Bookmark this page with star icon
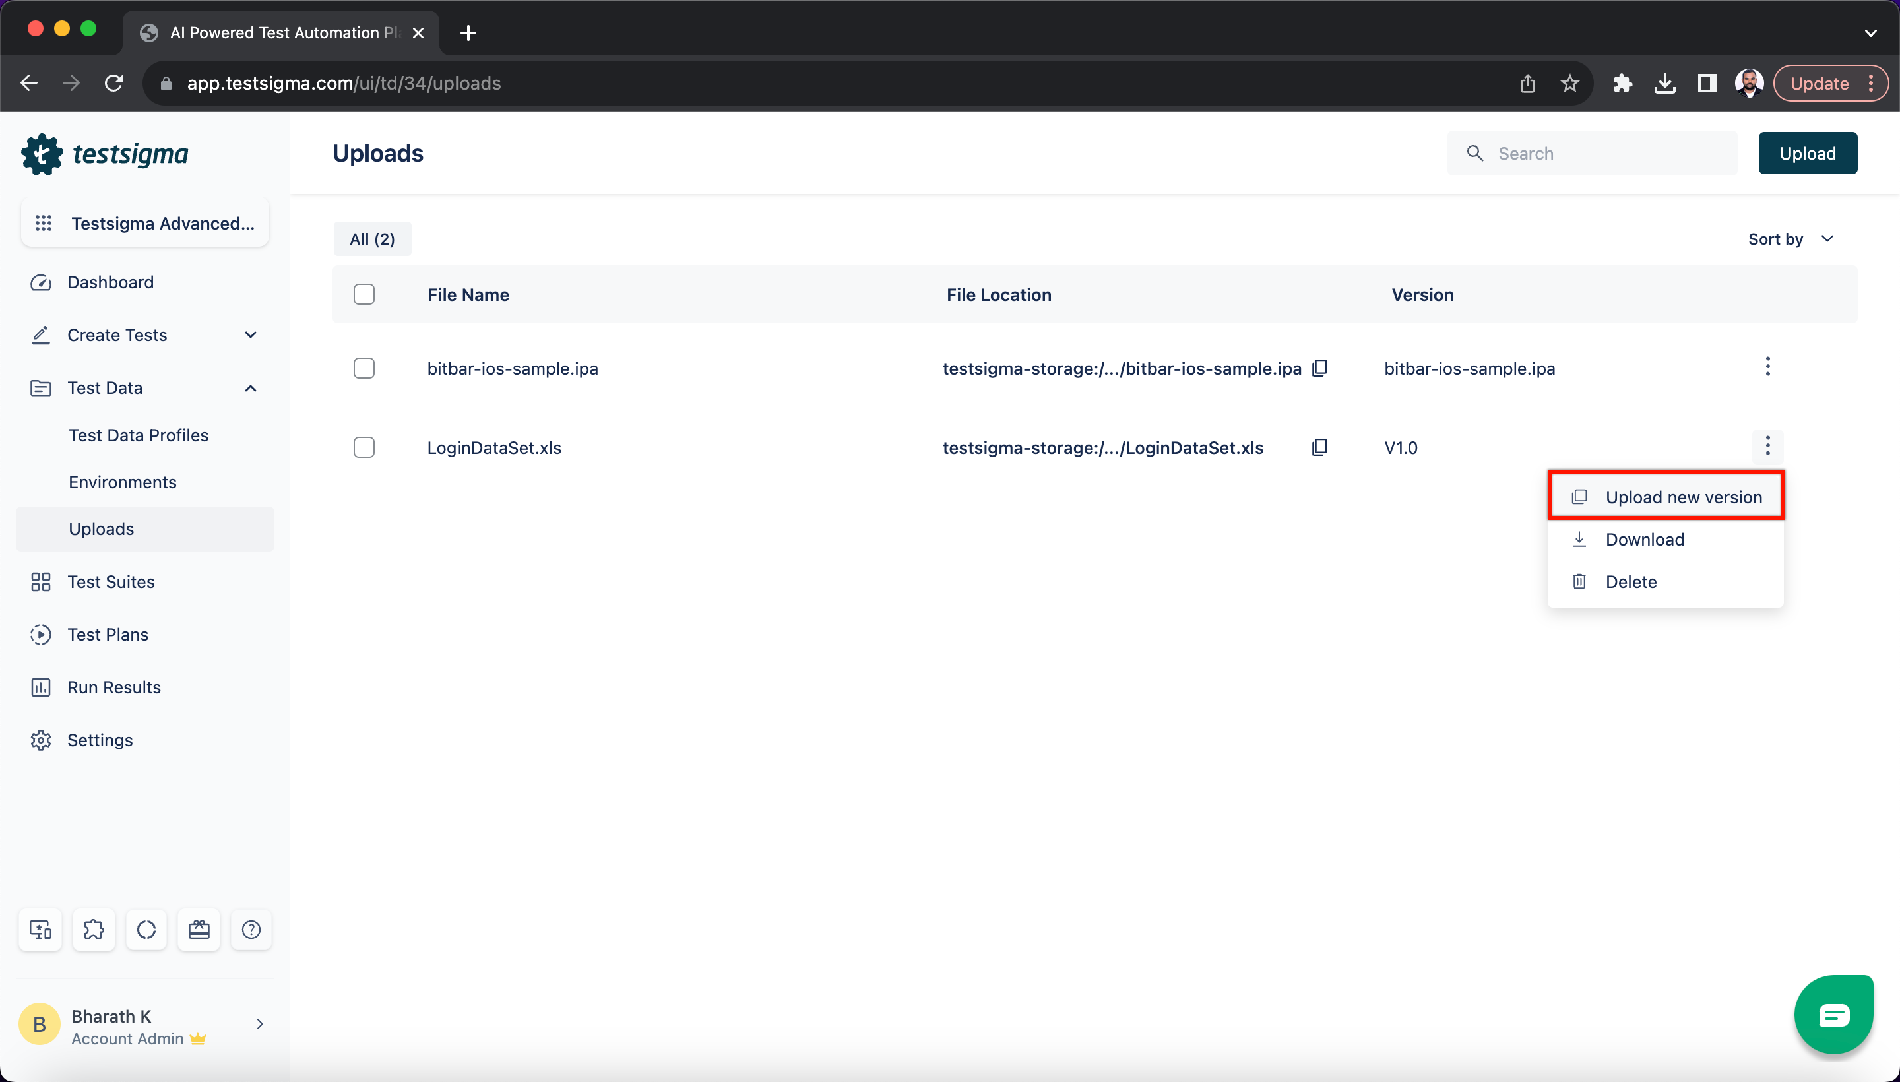The width and height of the screenshot is (1900, 1082). (1569, 83)
